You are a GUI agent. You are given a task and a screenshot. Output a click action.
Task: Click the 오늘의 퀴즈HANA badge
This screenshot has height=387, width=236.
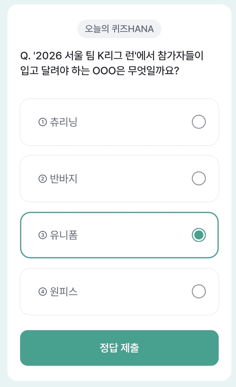pyautogui.click(x=119, y=29)
